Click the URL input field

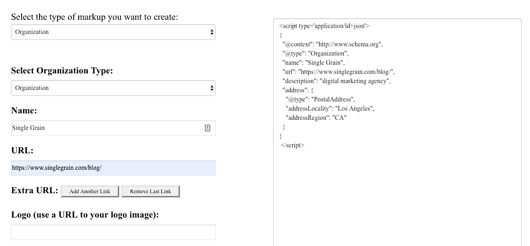[113, 168]
